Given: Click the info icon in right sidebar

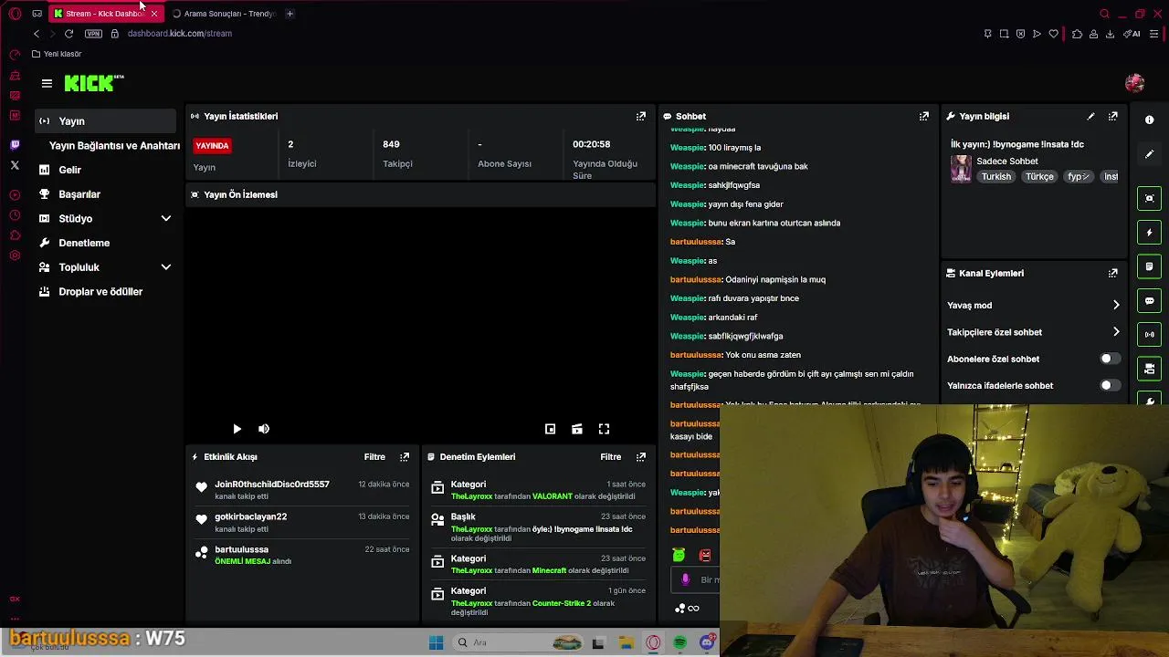Looking at the screenshot, I should point(1149,120).
